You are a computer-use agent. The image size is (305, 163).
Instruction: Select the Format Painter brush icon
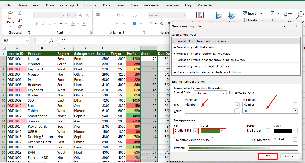tap(20, 27)
